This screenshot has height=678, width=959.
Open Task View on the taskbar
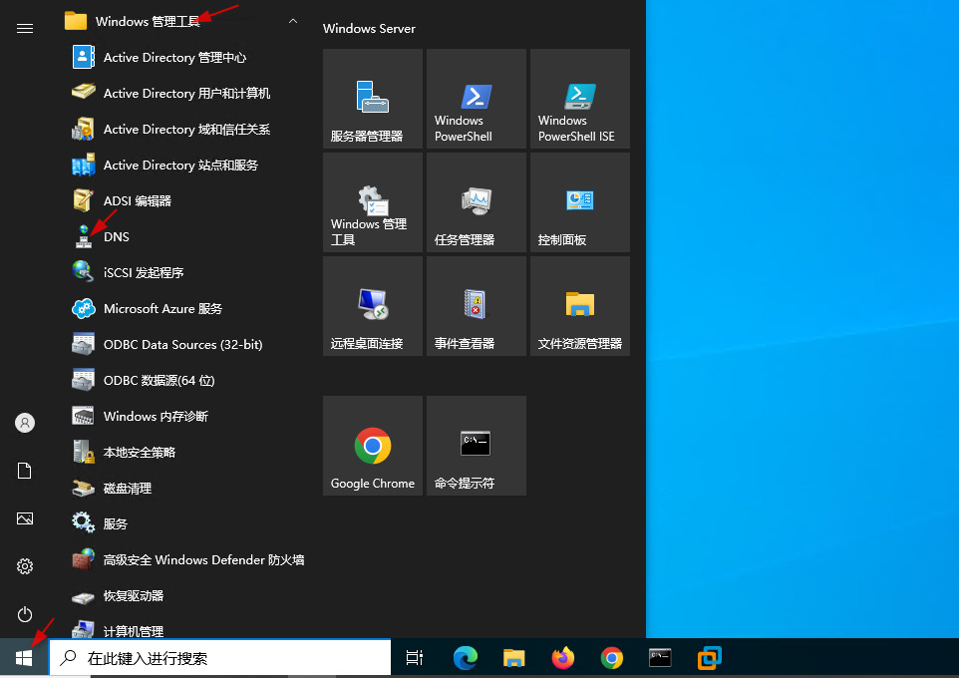tap(415, 658)
